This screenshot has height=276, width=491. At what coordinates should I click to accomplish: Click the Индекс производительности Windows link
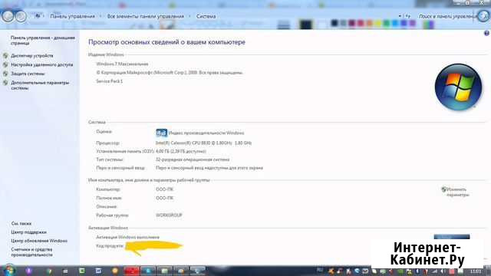[x=206, y=133]
